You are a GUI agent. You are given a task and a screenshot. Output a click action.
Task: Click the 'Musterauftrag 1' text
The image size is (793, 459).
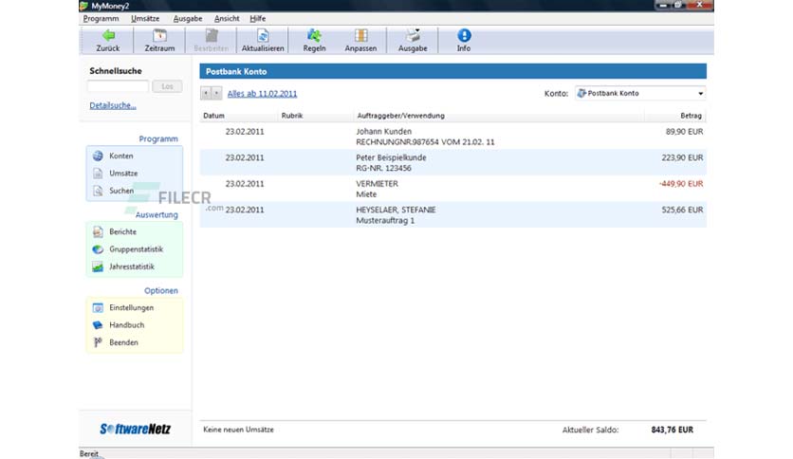pyautogui.click(x=385, y=220)
